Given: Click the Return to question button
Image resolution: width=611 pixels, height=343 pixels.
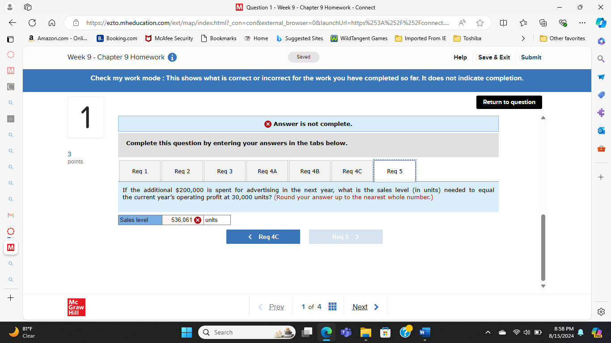Looking at the screenshot, I should [x=509, y=102].
